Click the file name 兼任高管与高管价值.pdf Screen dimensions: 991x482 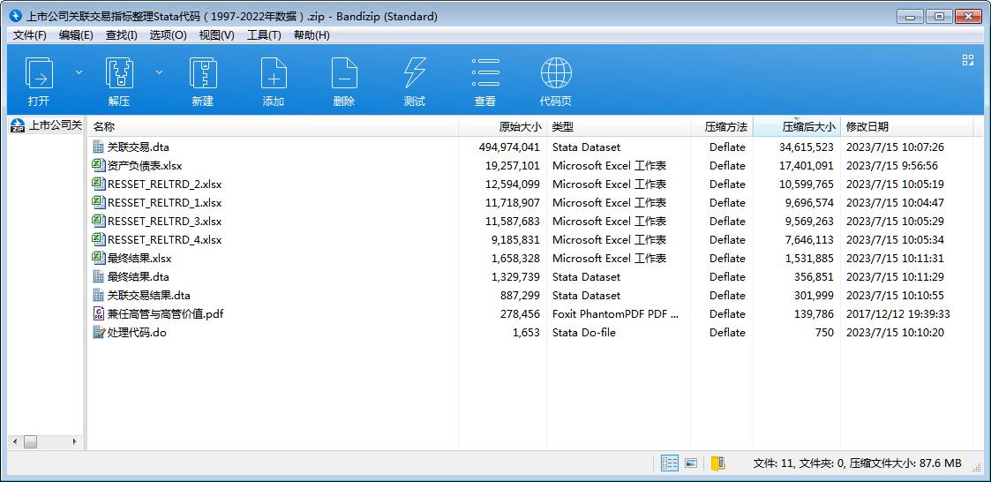pyautogui.click(x=166, y=313)
